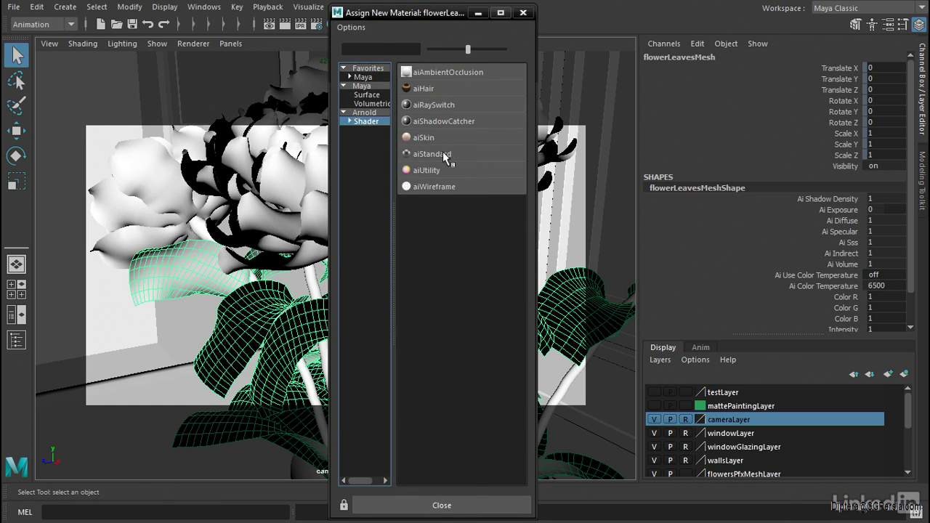Image resolution: width=930 pixels, height=523 pixels.
Task: Move selected layer up icon
Action: (x=854, y=374)
